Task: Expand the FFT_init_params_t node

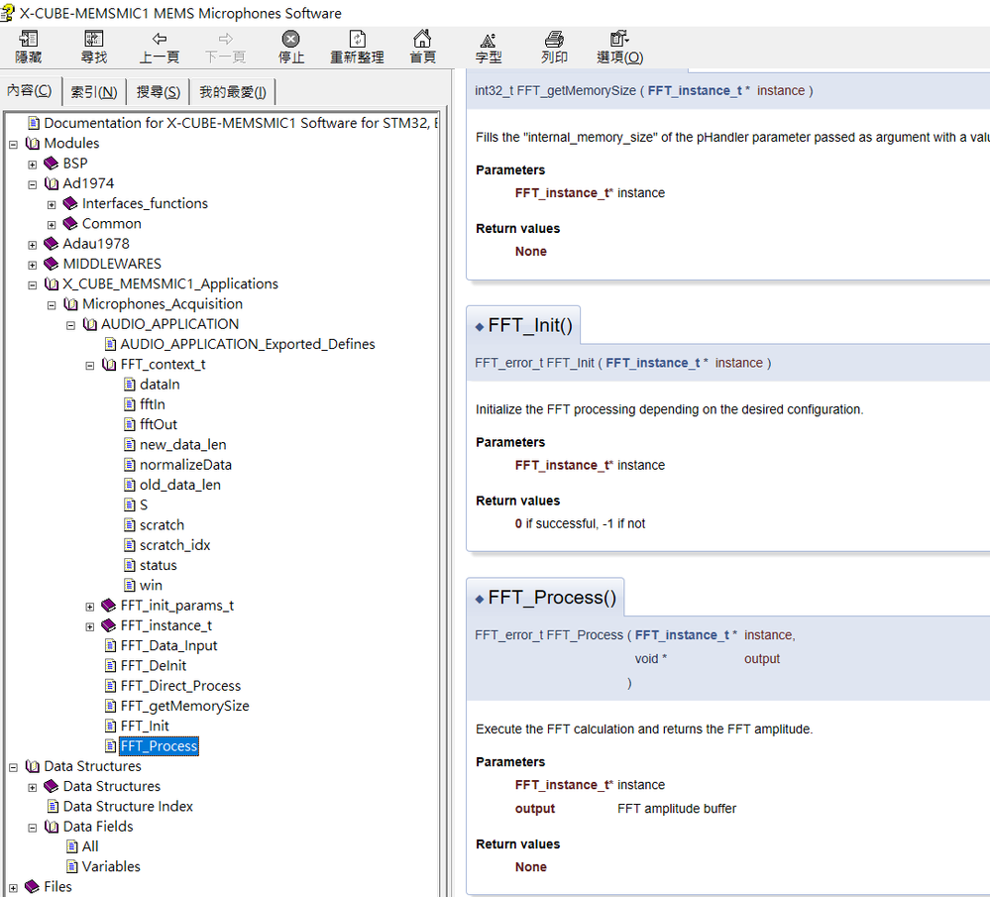Action: 90,607
